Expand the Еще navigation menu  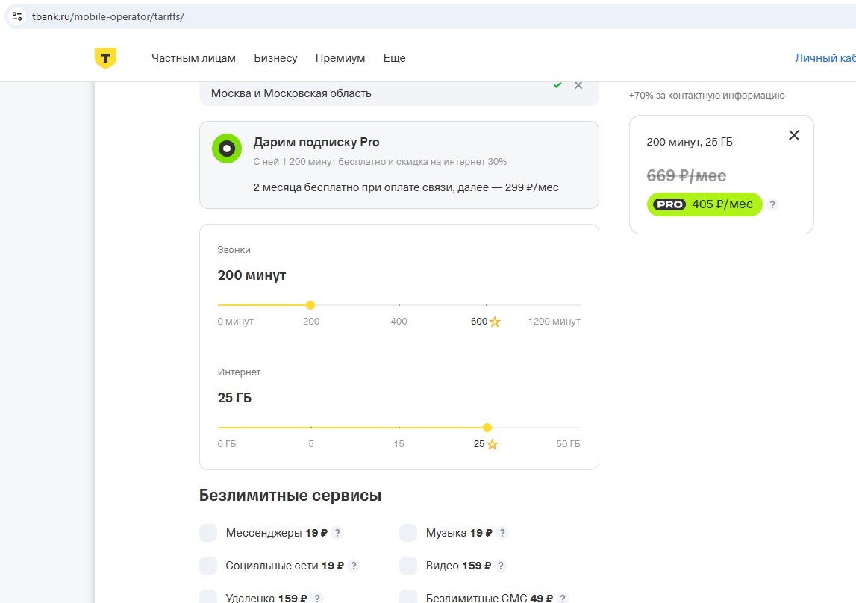pyautogui.click(x=394, y=58)
